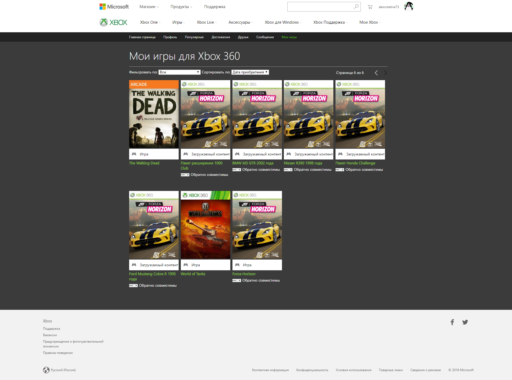Click the search magnifier icon
Screen dimensions: 512x380
tap(356, 7)
